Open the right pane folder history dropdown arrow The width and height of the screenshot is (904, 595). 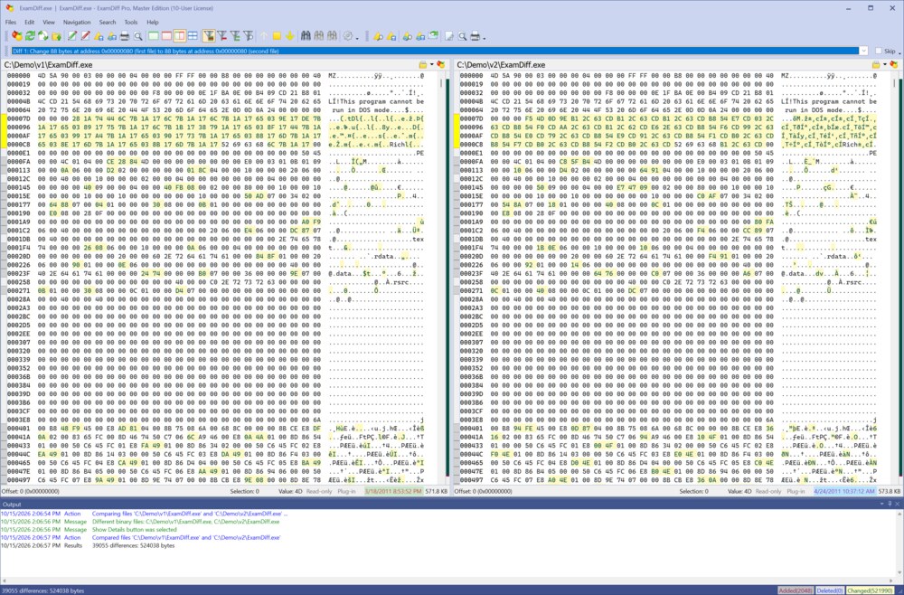tap(884, 64)
